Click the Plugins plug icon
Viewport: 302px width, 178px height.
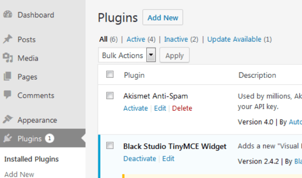pyautogui.click(x=8, y=138)
